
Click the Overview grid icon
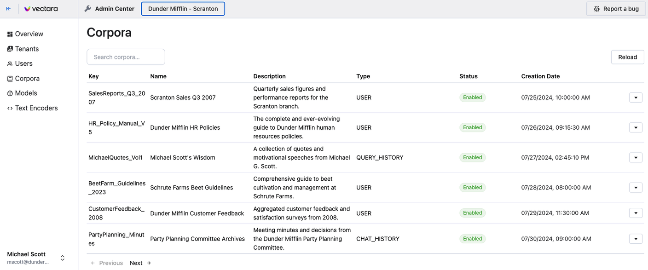pos(10,34)
